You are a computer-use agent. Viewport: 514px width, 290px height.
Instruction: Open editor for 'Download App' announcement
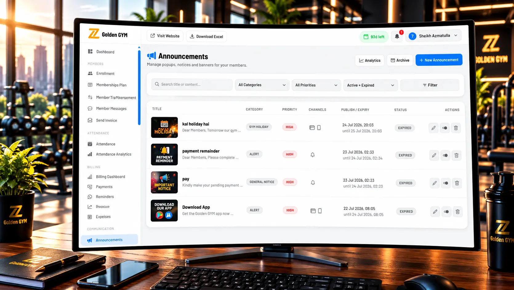click(x=435, y=211)
